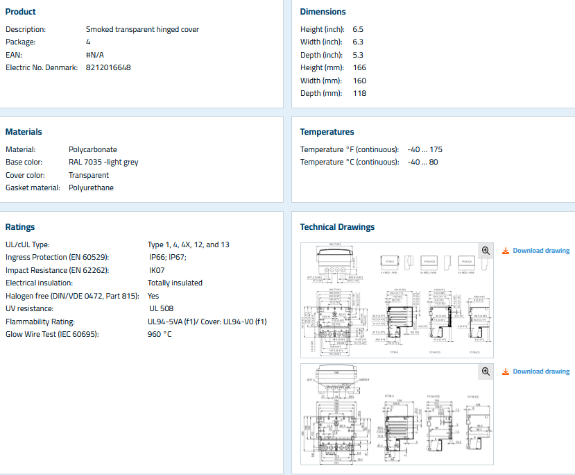Open the bottom technical drawing thumbnail
575x475 pixels.
[396, 414]
